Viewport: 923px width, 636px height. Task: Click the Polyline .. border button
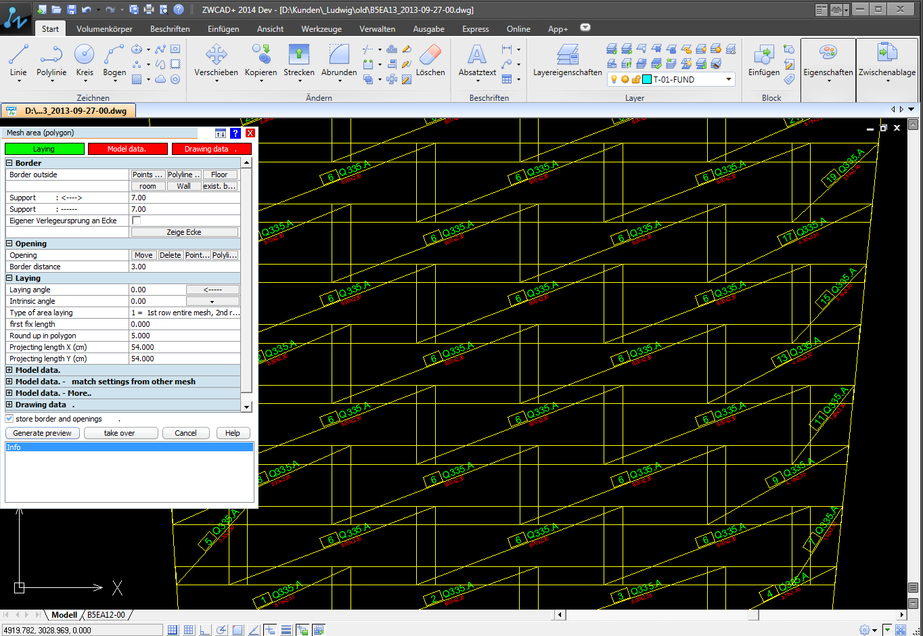tap(184, 175)
